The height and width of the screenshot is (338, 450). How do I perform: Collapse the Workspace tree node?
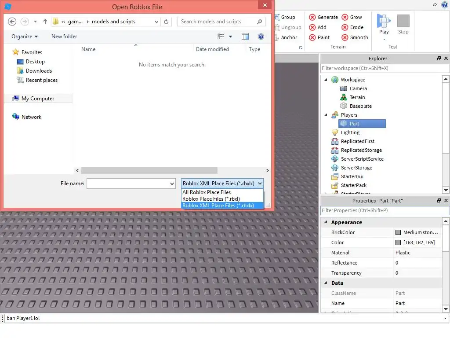tap(326, 80)
